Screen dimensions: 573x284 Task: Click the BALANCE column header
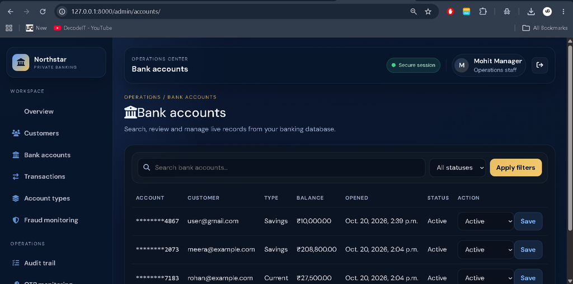pyautogui.click(x=310, y=198)
